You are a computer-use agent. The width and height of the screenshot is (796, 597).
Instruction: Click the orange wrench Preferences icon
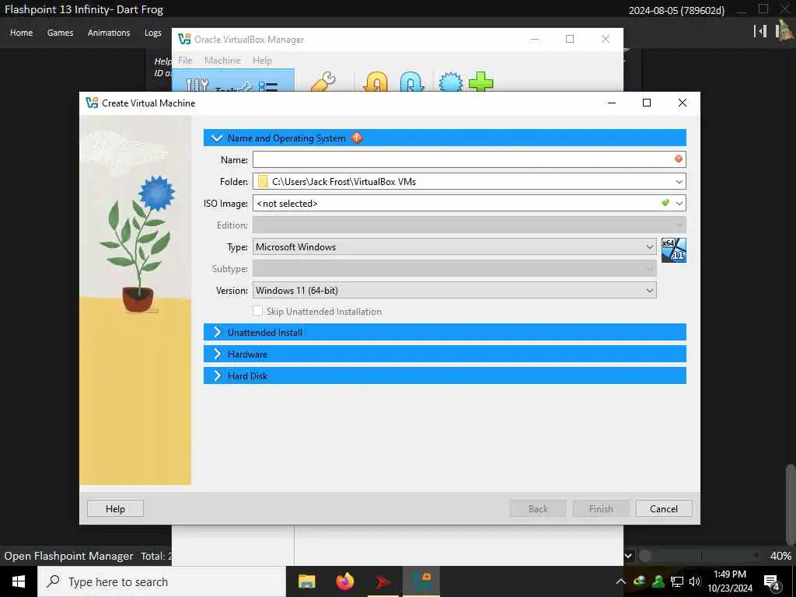[x=323, y=82]
